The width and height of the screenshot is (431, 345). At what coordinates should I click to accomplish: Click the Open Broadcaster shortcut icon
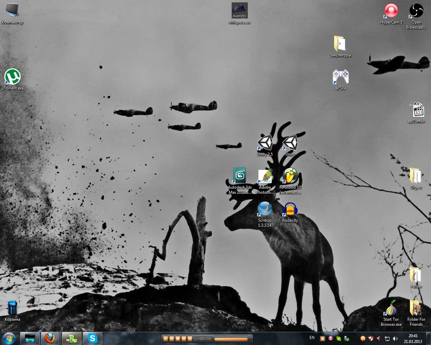[x=416, y=11]
